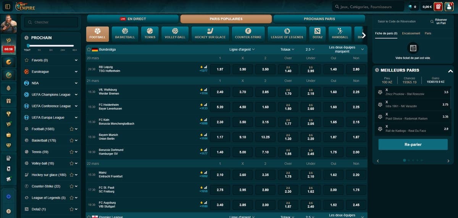Open the Counter-Strike sport category
The image size is (458, 218).
coord(248,34)
